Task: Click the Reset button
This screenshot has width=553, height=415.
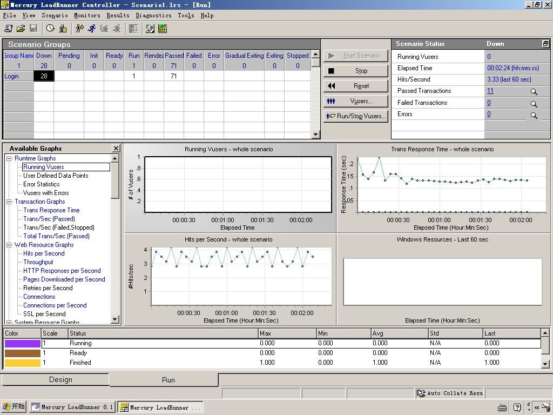Action: [355, 86]
